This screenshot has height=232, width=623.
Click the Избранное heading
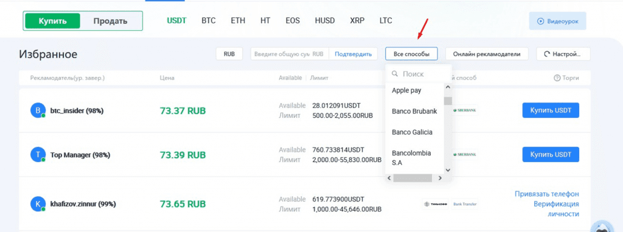pos(48,55)
